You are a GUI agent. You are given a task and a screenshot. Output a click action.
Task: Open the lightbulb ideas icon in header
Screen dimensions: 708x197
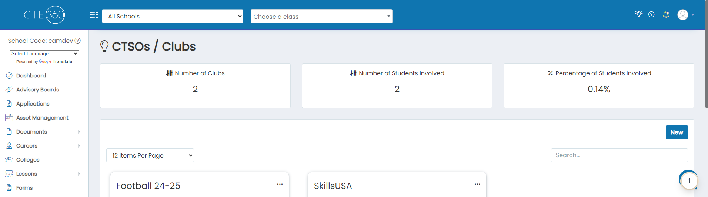pyautogui.click(x=639, y=14)
